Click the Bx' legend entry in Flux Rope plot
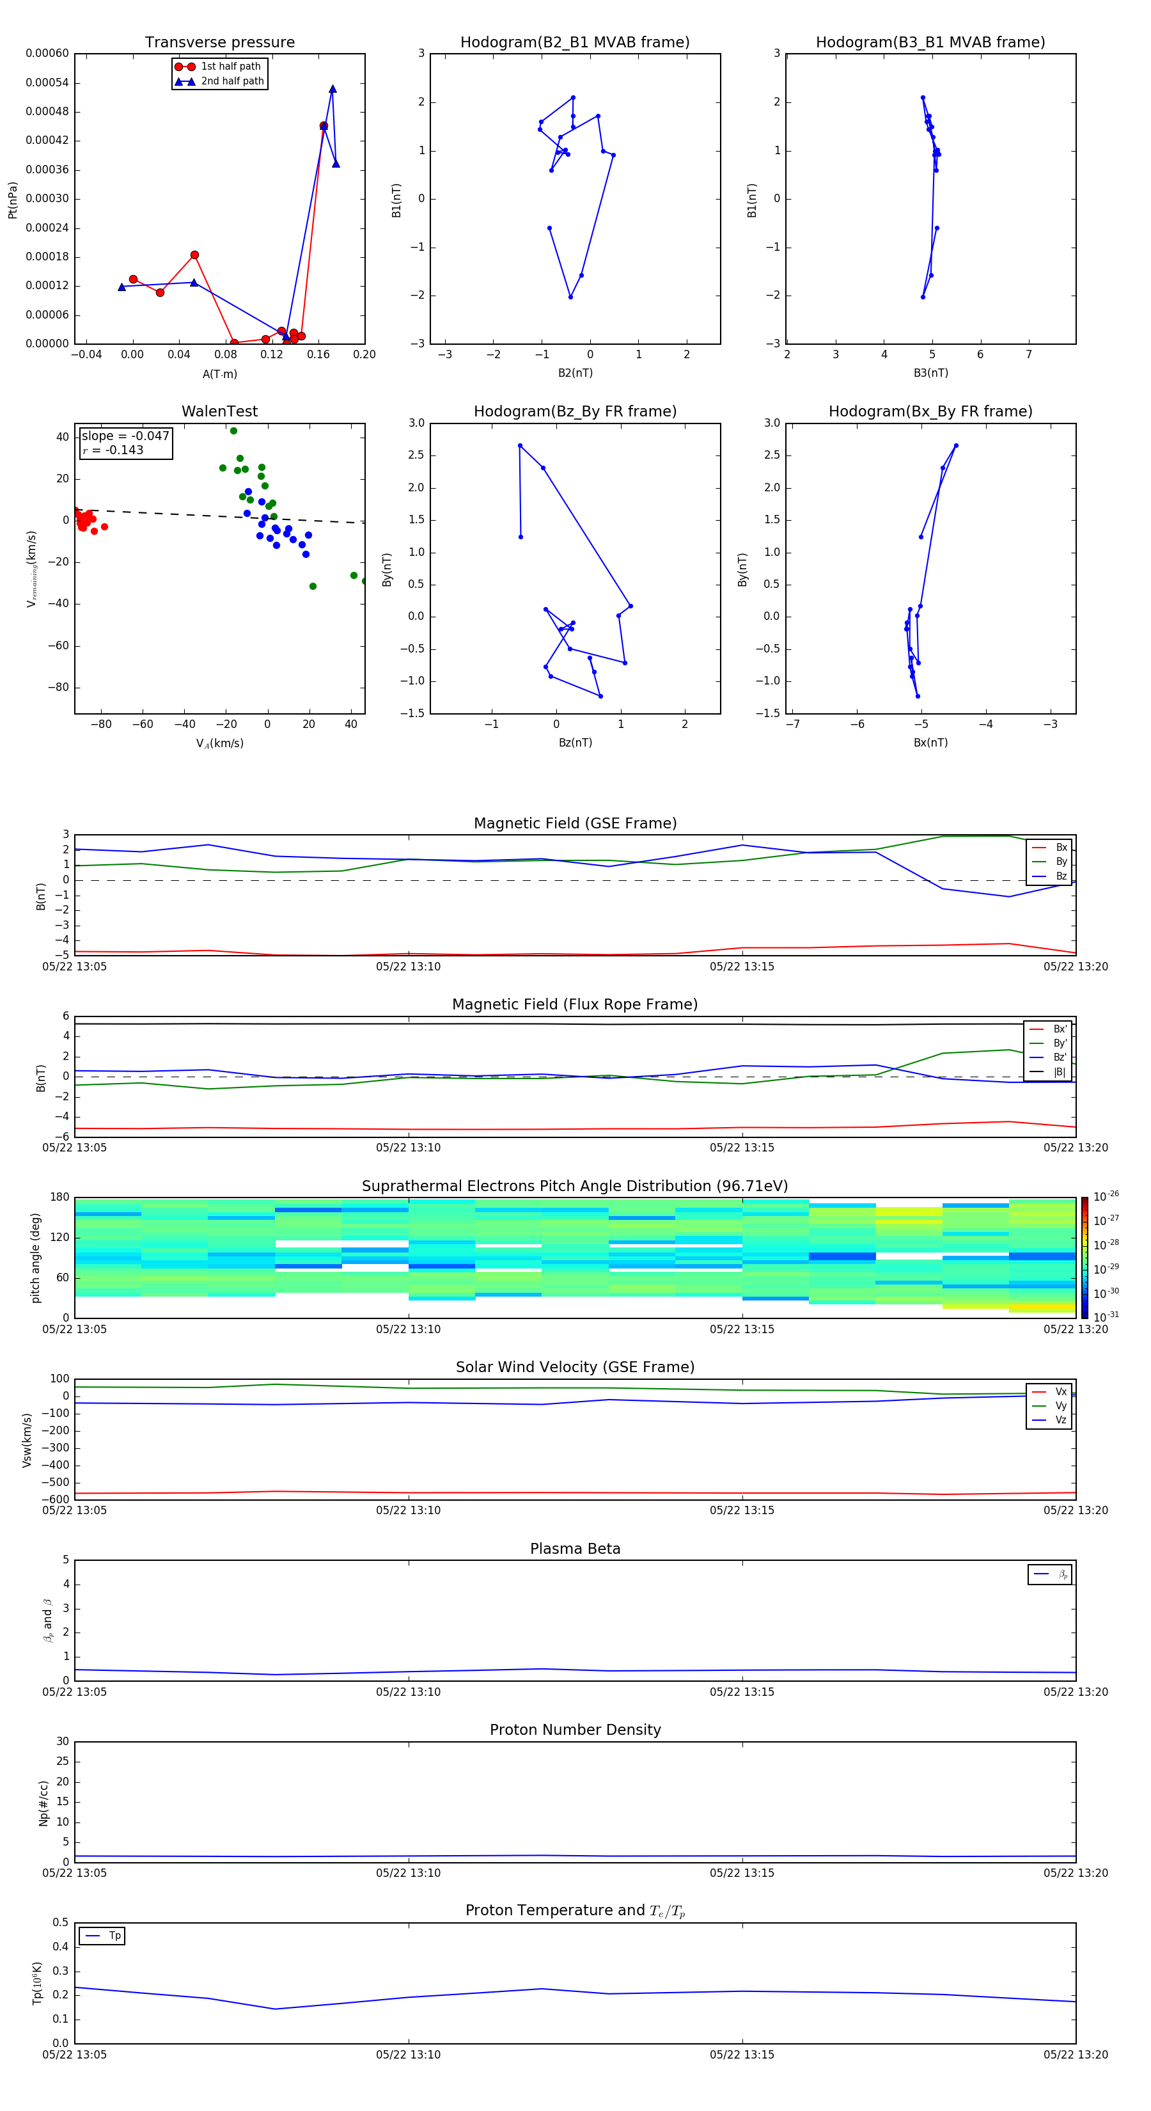This screenshot has width=1151, height=2111. tap(1048, 1029)
